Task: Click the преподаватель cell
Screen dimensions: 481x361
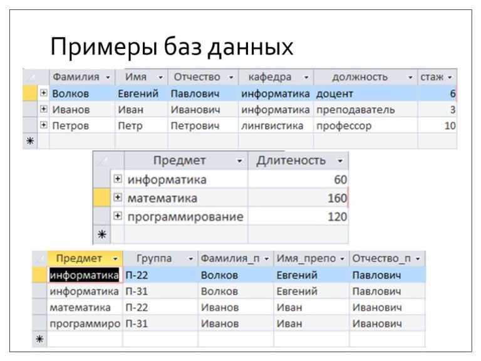Action: pos(365,110)
